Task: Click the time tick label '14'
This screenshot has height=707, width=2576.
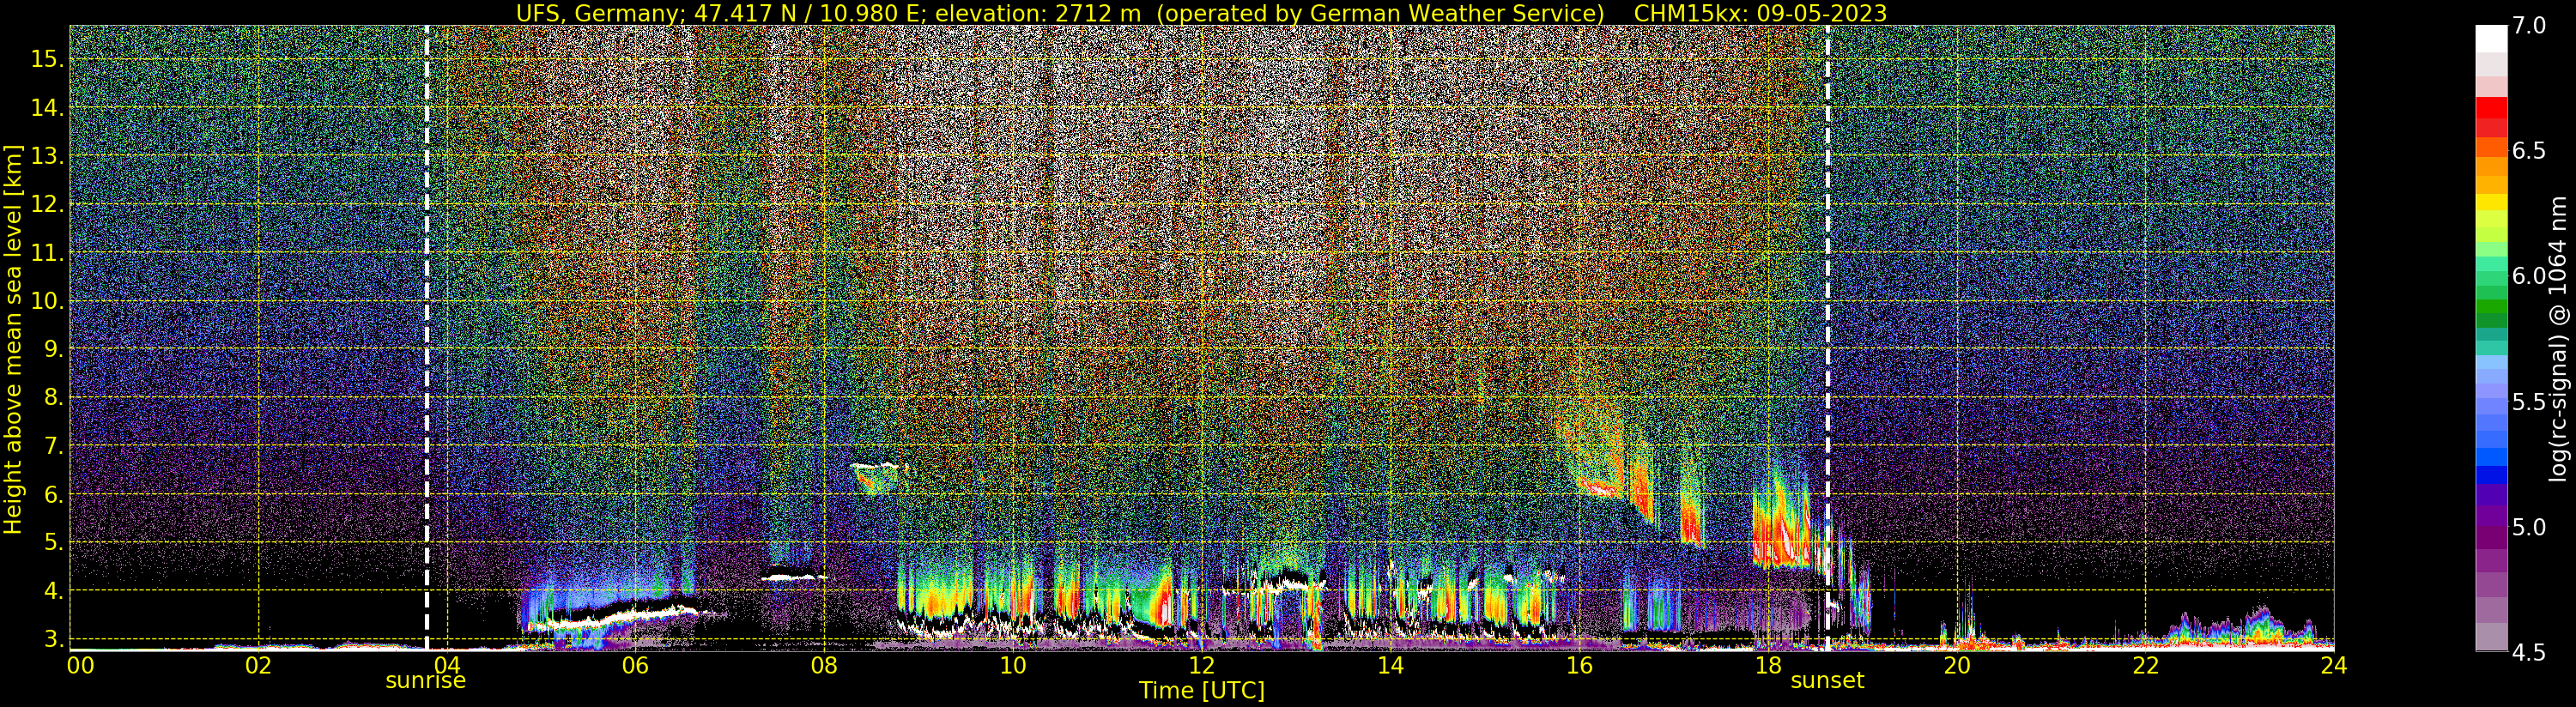Action: 1390,666
